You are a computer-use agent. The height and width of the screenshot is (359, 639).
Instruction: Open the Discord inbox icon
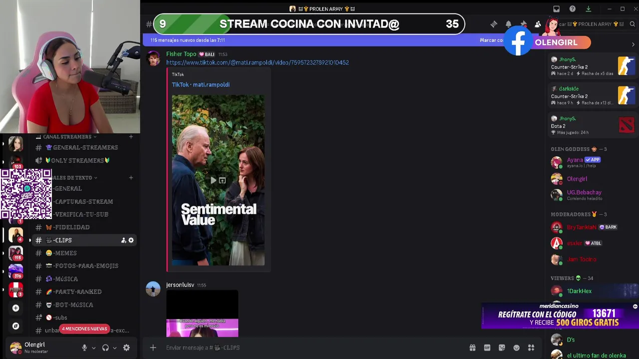[557, 9]
